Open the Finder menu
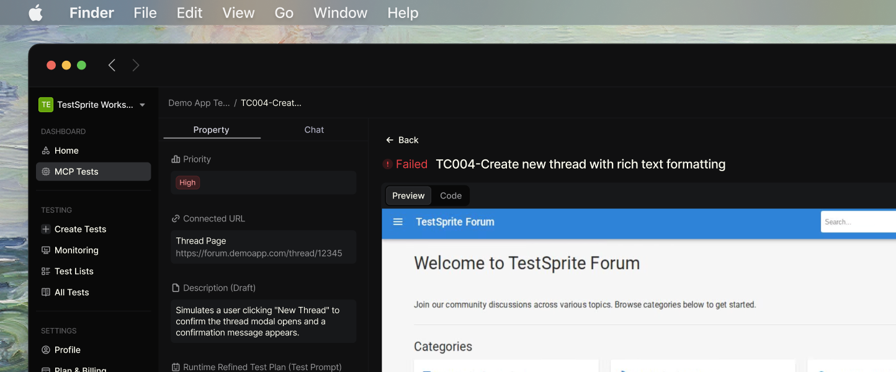Image resolution: width=896 pixels, height=372 pixels. point(91,12)
